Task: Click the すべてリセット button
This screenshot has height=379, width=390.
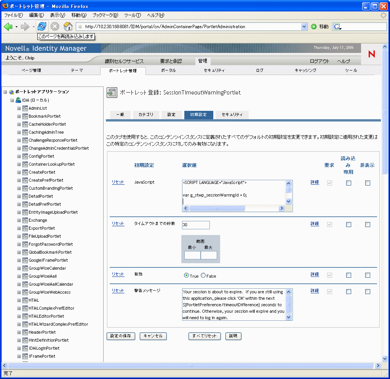Action: [x=205, y=336]
